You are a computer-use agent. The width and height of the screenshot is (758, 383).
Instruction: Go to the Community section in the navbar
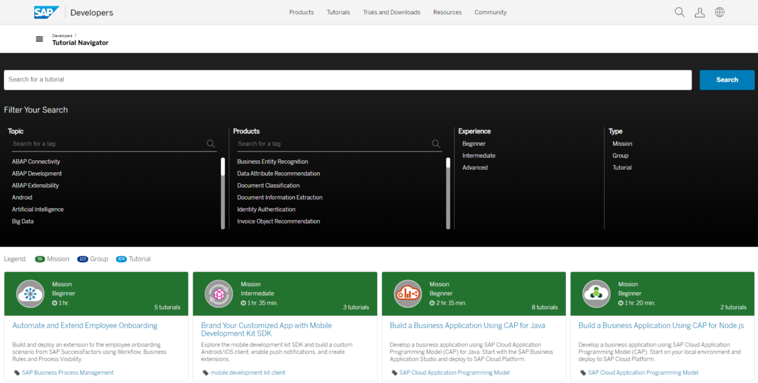tap(490, 12)
